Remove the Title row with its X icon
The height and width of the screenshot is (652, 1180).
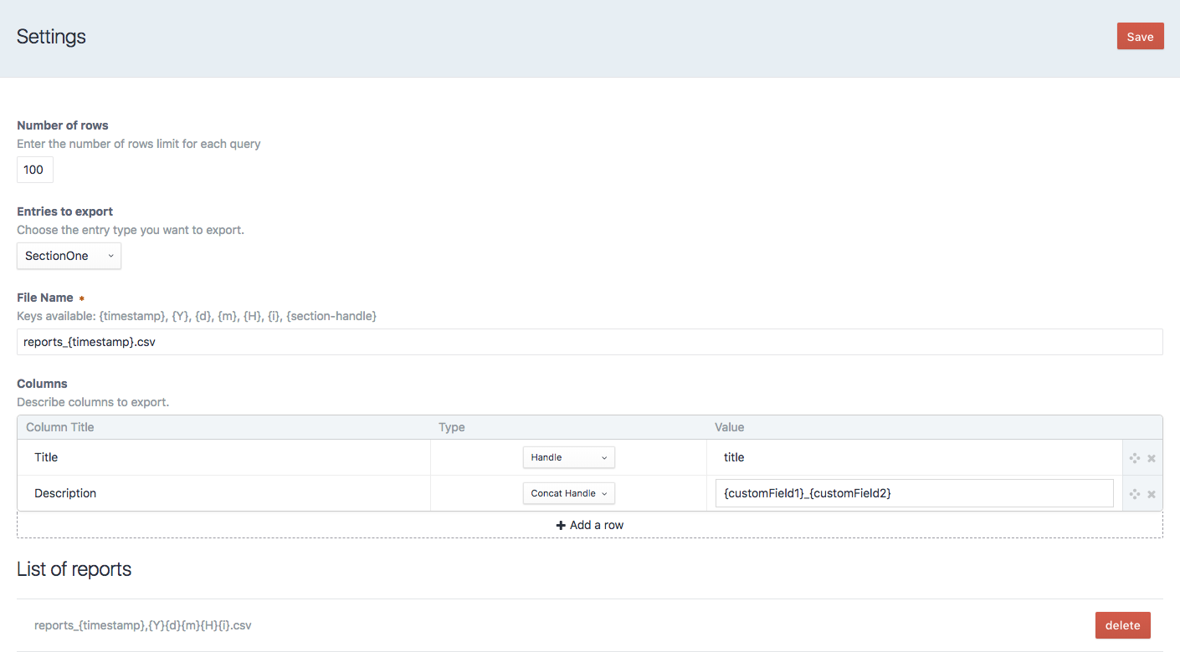coord(1152,458)
